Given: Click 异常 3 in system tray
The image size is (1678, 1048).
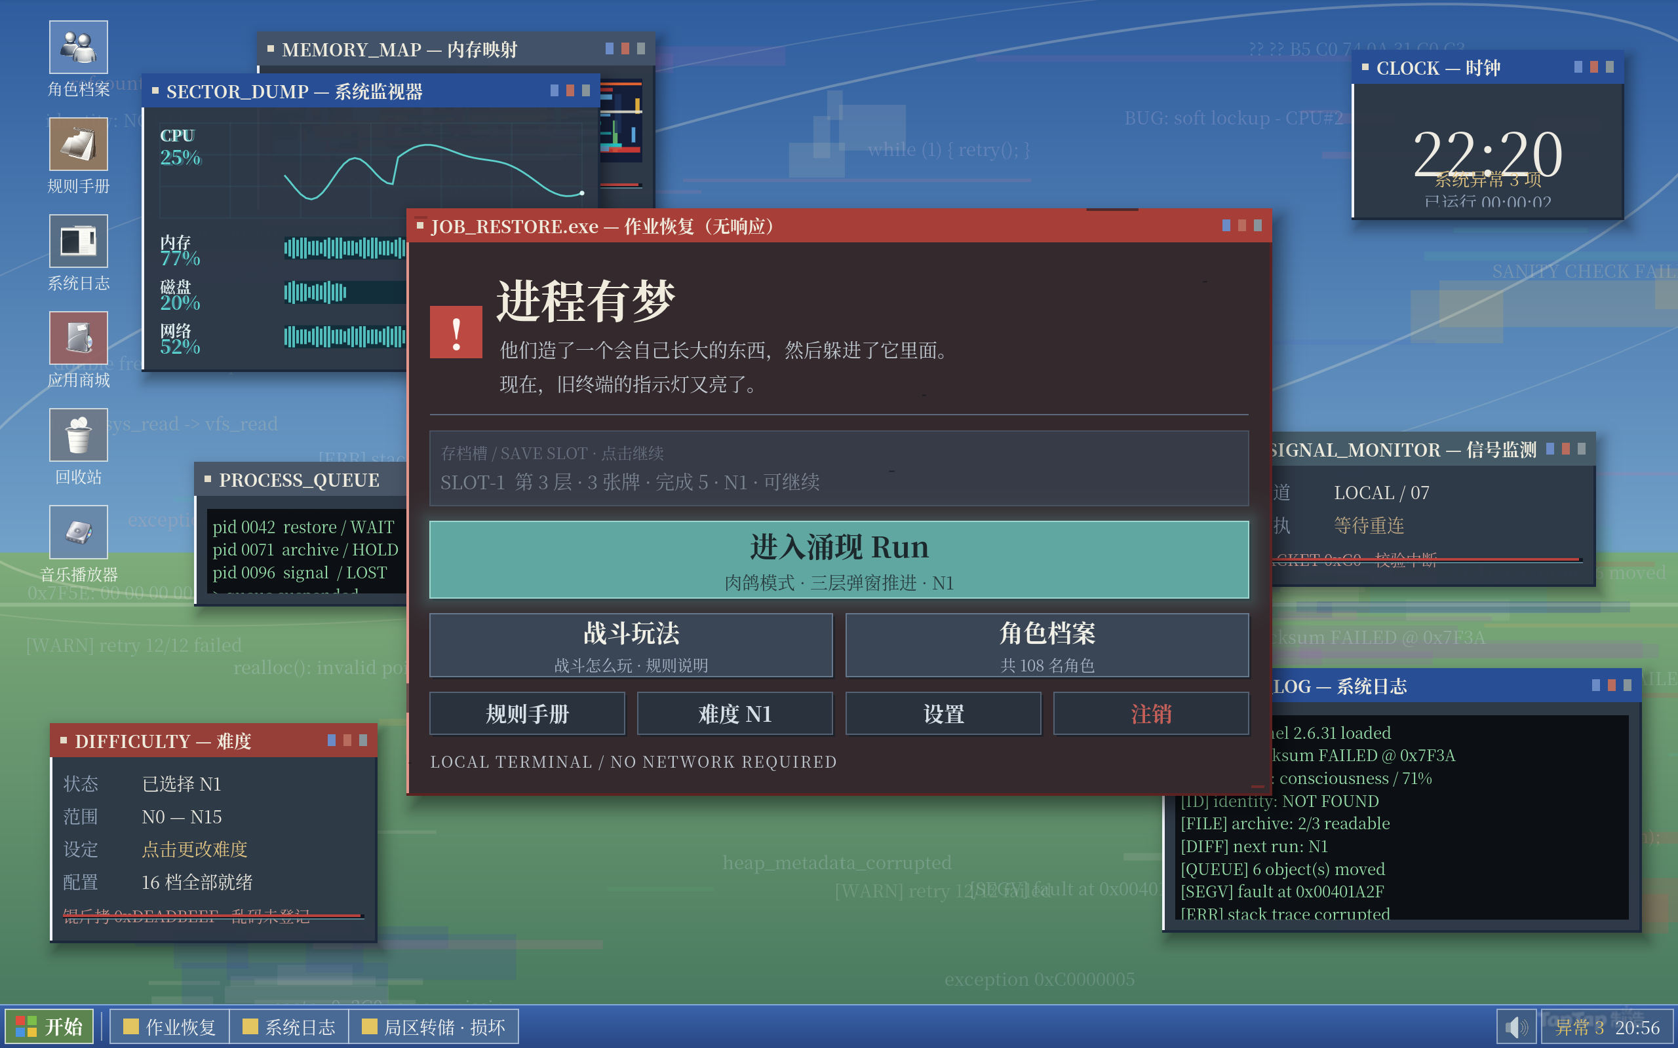Looking at the screenshot, I should (x=1579, y=1027).
